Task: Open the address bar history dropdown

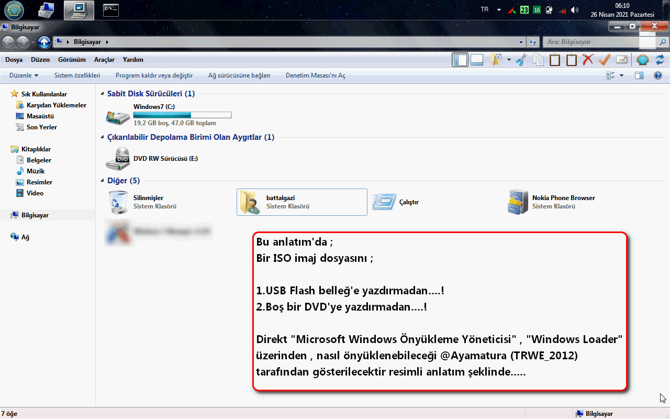Action: (x=521, y=42)
